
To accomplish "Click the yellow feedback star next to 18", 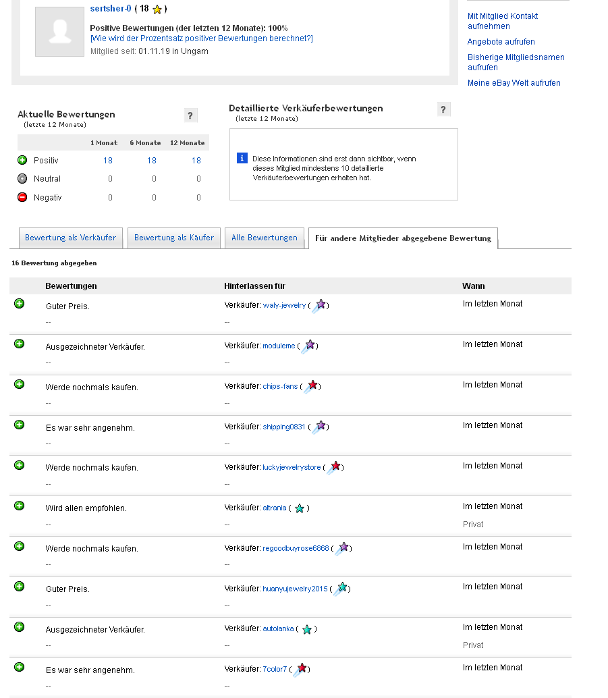I will [157, 9].
